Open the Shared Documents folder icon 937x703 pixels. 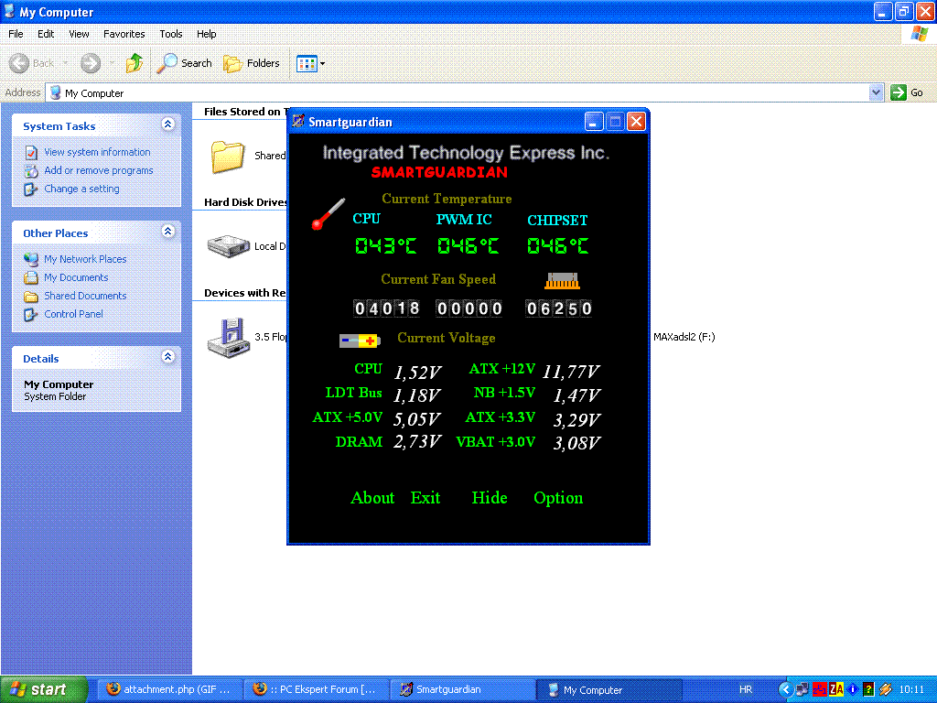click(x=227, y=157)
